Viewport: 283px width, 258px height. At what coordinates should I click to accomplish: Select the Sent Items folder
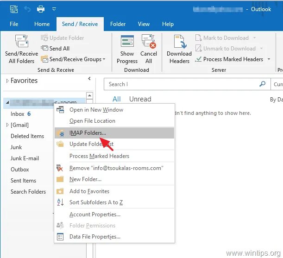pyautogui.click(x=23, y=181)
